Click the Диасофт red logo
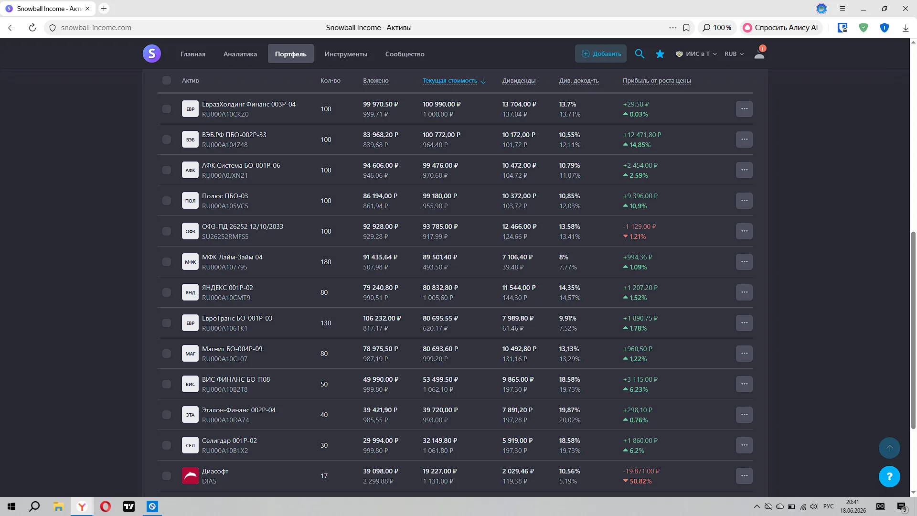917x516 pixels. (190, 476)
